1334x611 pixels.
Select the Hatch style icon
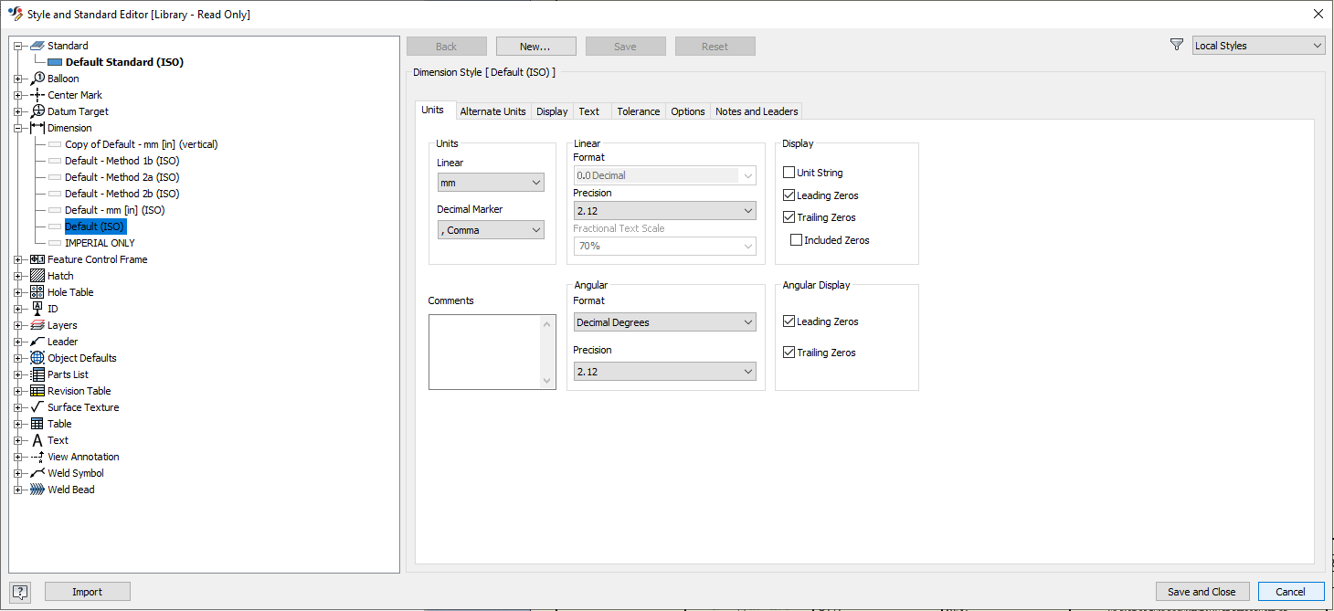pyautogui.click(x=37, y=275)
